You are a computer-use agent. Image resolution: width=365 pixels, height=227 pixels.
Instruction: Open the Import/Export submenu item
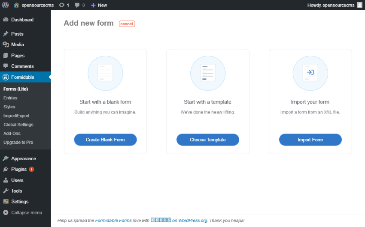coord(16,116)
